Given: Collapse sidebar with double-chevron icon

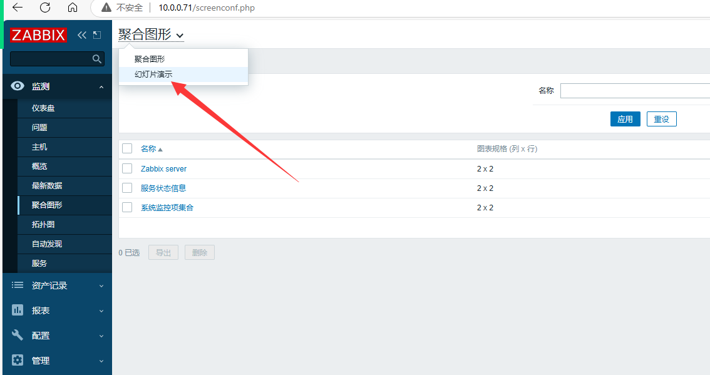Looking at the screenshot, I should (81, 35).
